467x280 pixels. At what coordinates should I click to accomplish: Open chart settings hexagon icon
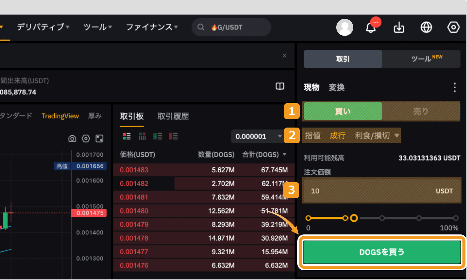(86, 138)
